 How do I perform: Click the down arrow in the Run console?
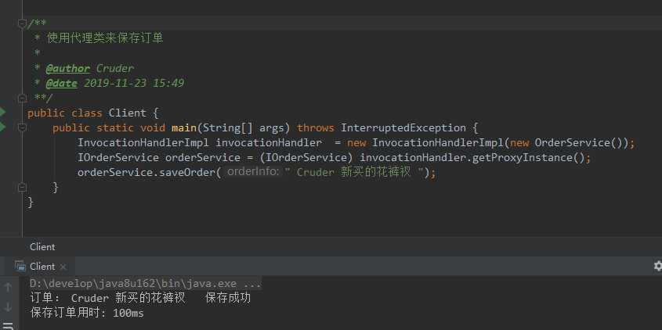[x=8, y=307]
